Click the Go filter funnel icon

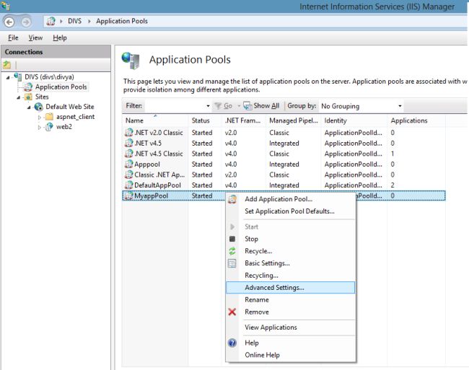coord(218,106)
